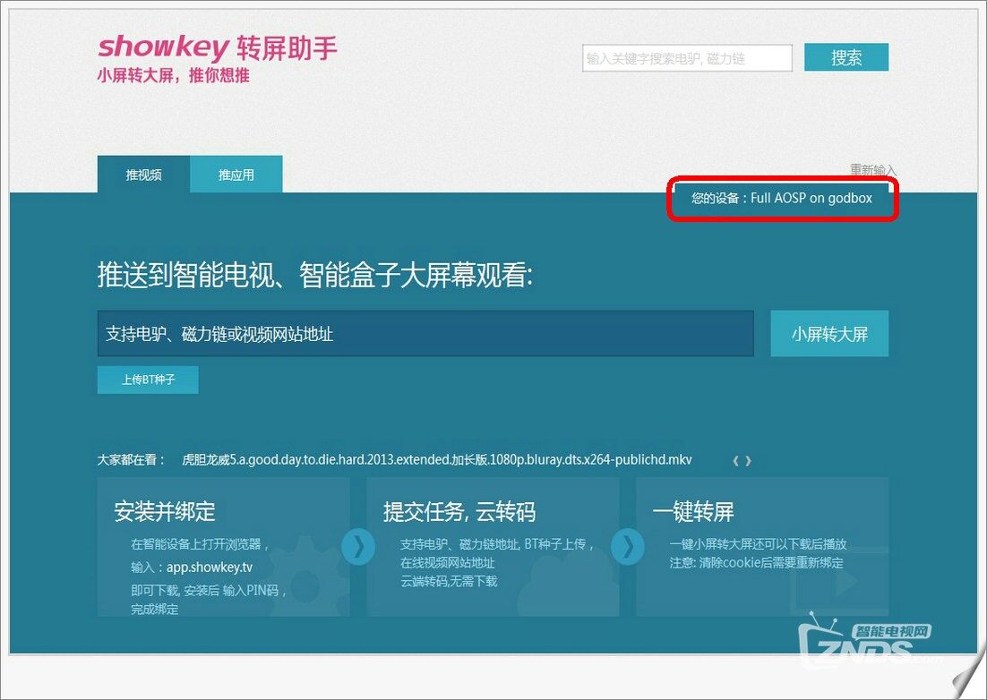The height and width of the screenshot is (700, 987).
Task: Click the 搜索 button
Action: point(846,57)
